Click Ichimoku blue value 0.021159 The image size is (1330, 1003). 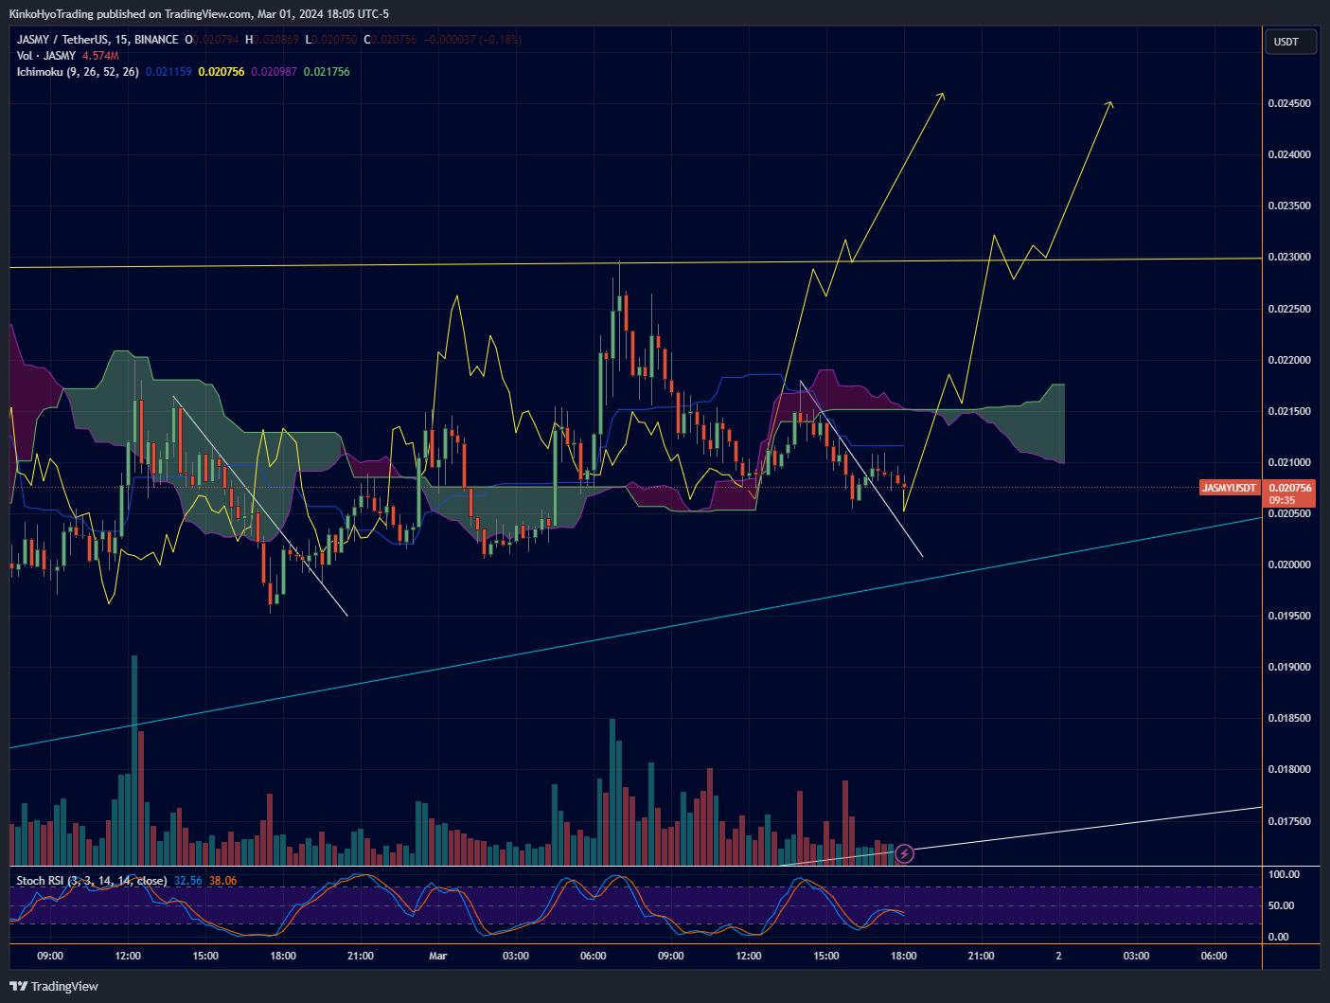pyautogui.click(x=168, y=72)
